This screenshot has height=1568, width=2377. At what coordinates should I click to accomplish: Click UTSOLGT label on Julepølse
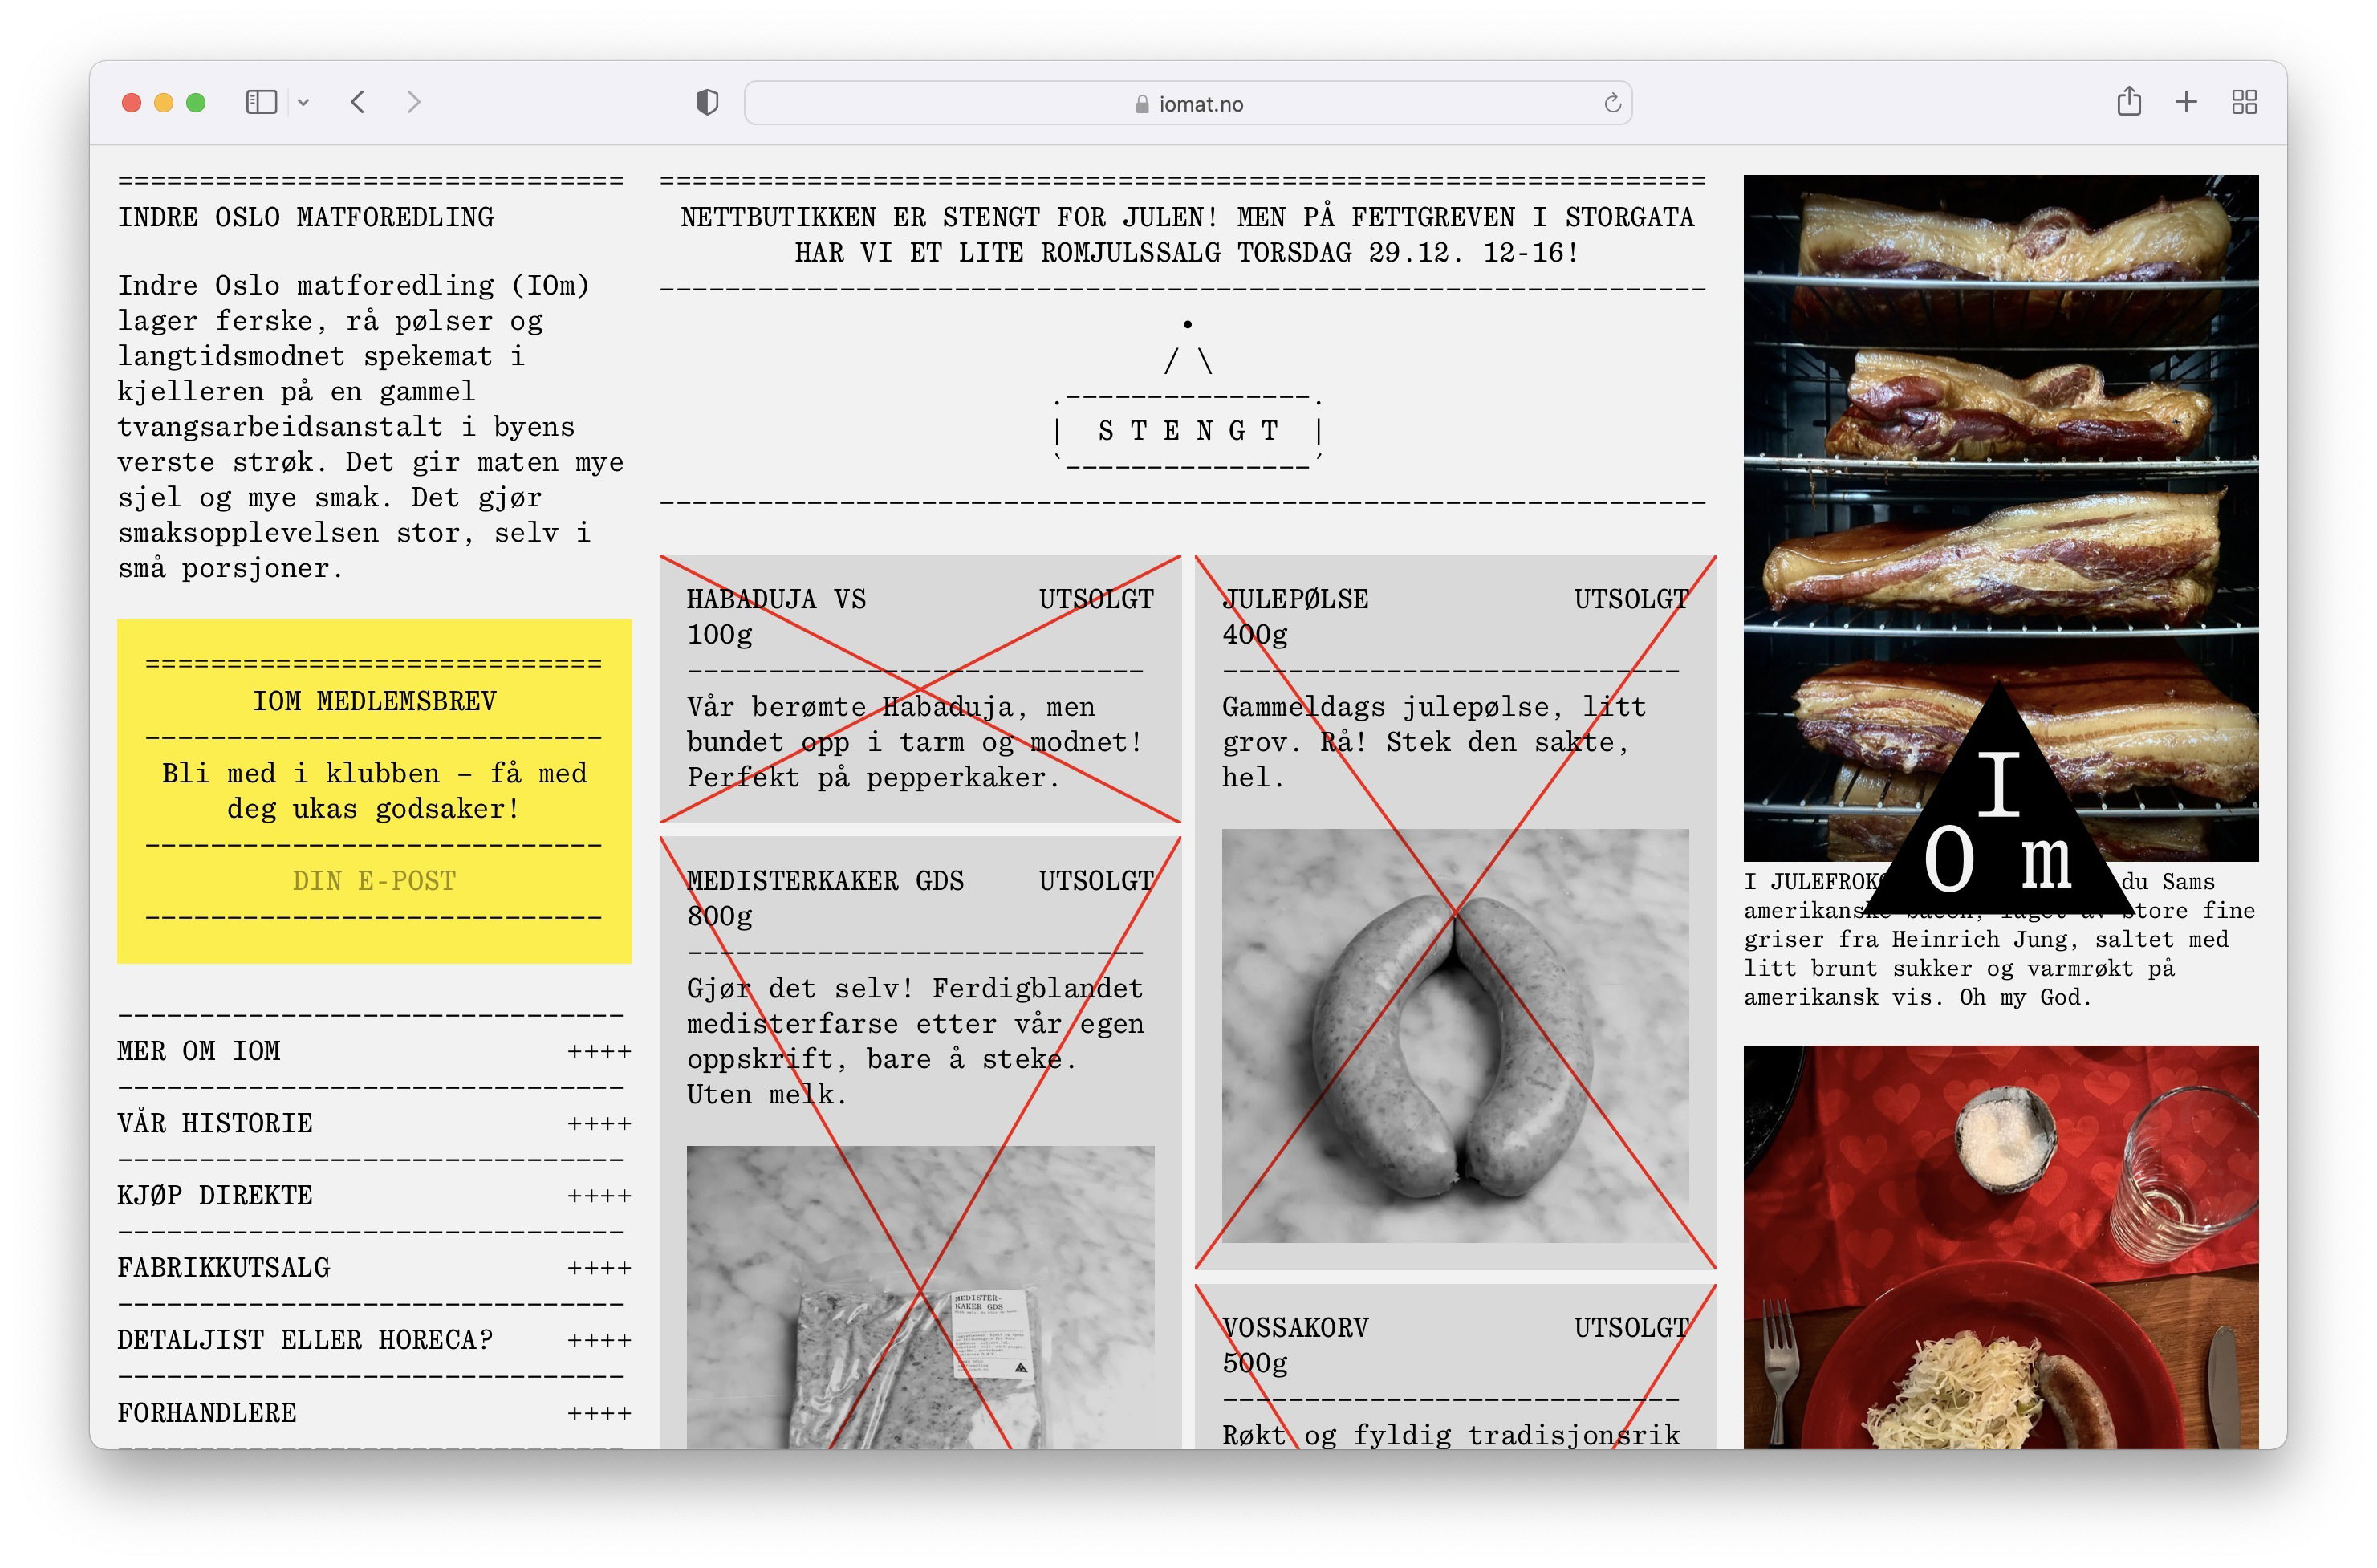click(x=1631, y=599)
